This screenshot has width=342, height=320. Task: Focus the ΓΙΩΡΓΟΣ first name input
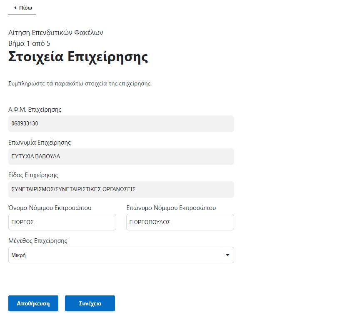pos(62,222)
